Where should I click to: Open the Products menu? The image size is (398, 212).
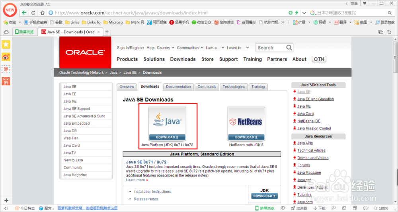click(127, 59)
